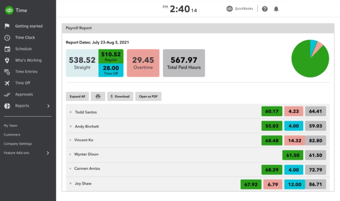Open the report as PDF
Viewport: 340px width, 201px height.
(x=149, y=96)
